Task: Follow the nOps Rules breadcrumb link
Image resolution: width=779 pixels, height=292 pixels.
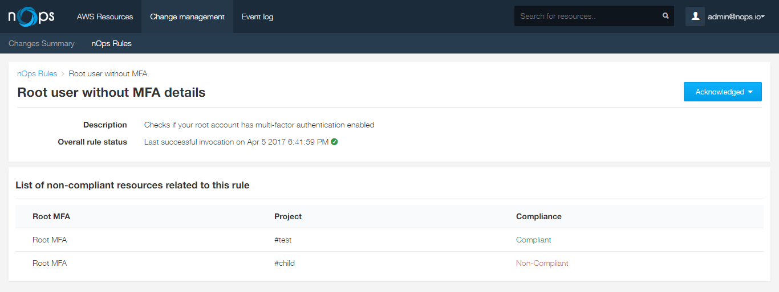Action: coord(37,73)
